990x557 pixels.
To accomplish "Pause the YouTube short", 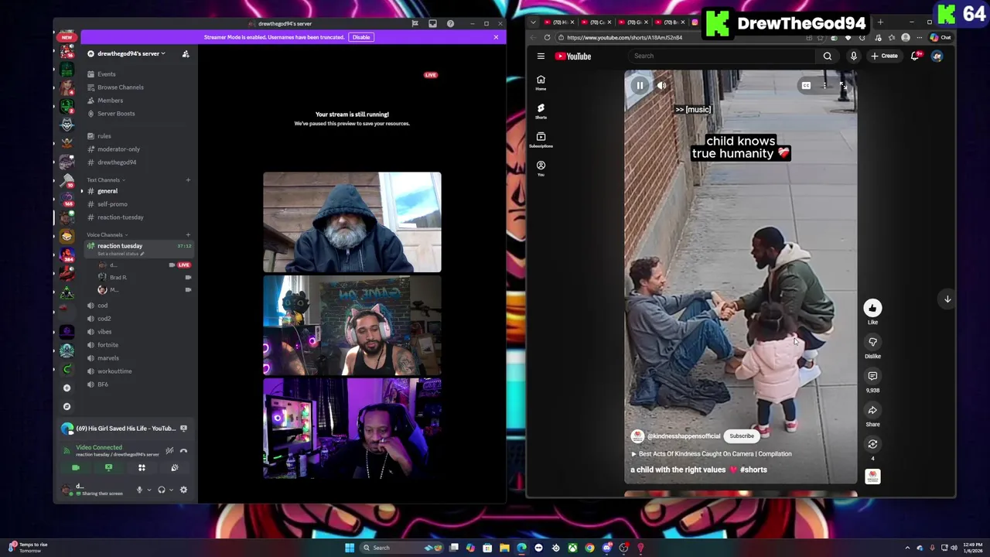I will pyautogui.click(x=640, y=86).
